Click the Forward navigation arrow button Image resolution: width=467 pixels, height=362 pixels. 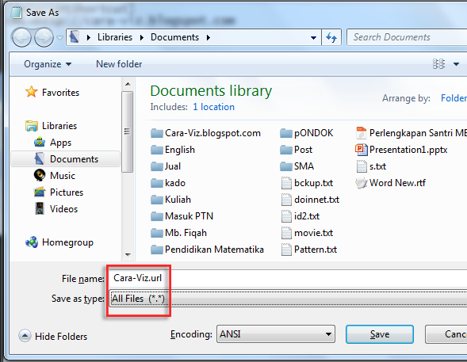pos(44,37)
